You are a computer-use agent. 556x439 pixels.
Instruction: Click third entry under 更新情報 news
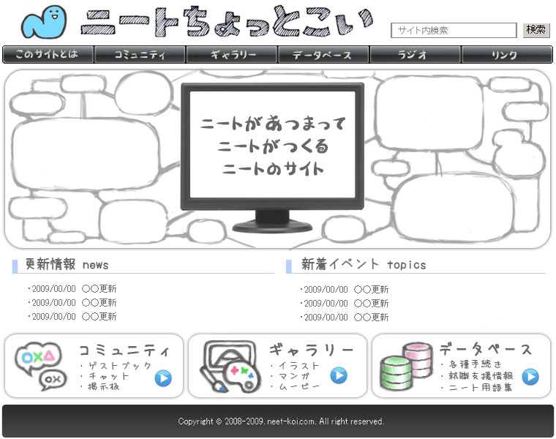(72, 316)
